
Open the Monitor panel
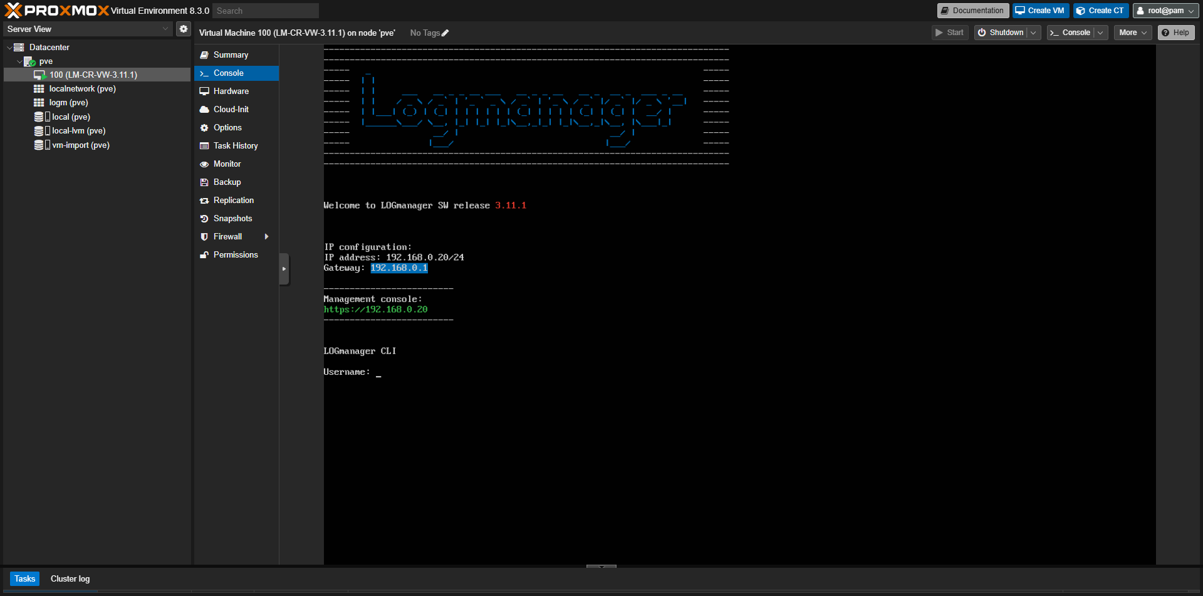(x=227, y=164)
